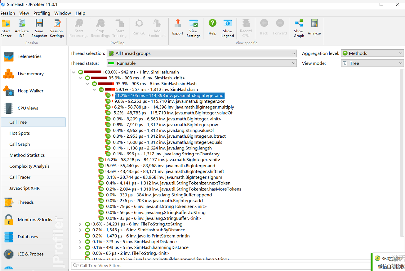Select the java.lang.String.toCharArray row
Viewport: 405px width, 271px height.
point(166,154)
